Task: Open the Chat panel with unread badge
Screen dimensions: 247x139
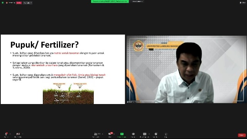Action: (x=110, y=135)
